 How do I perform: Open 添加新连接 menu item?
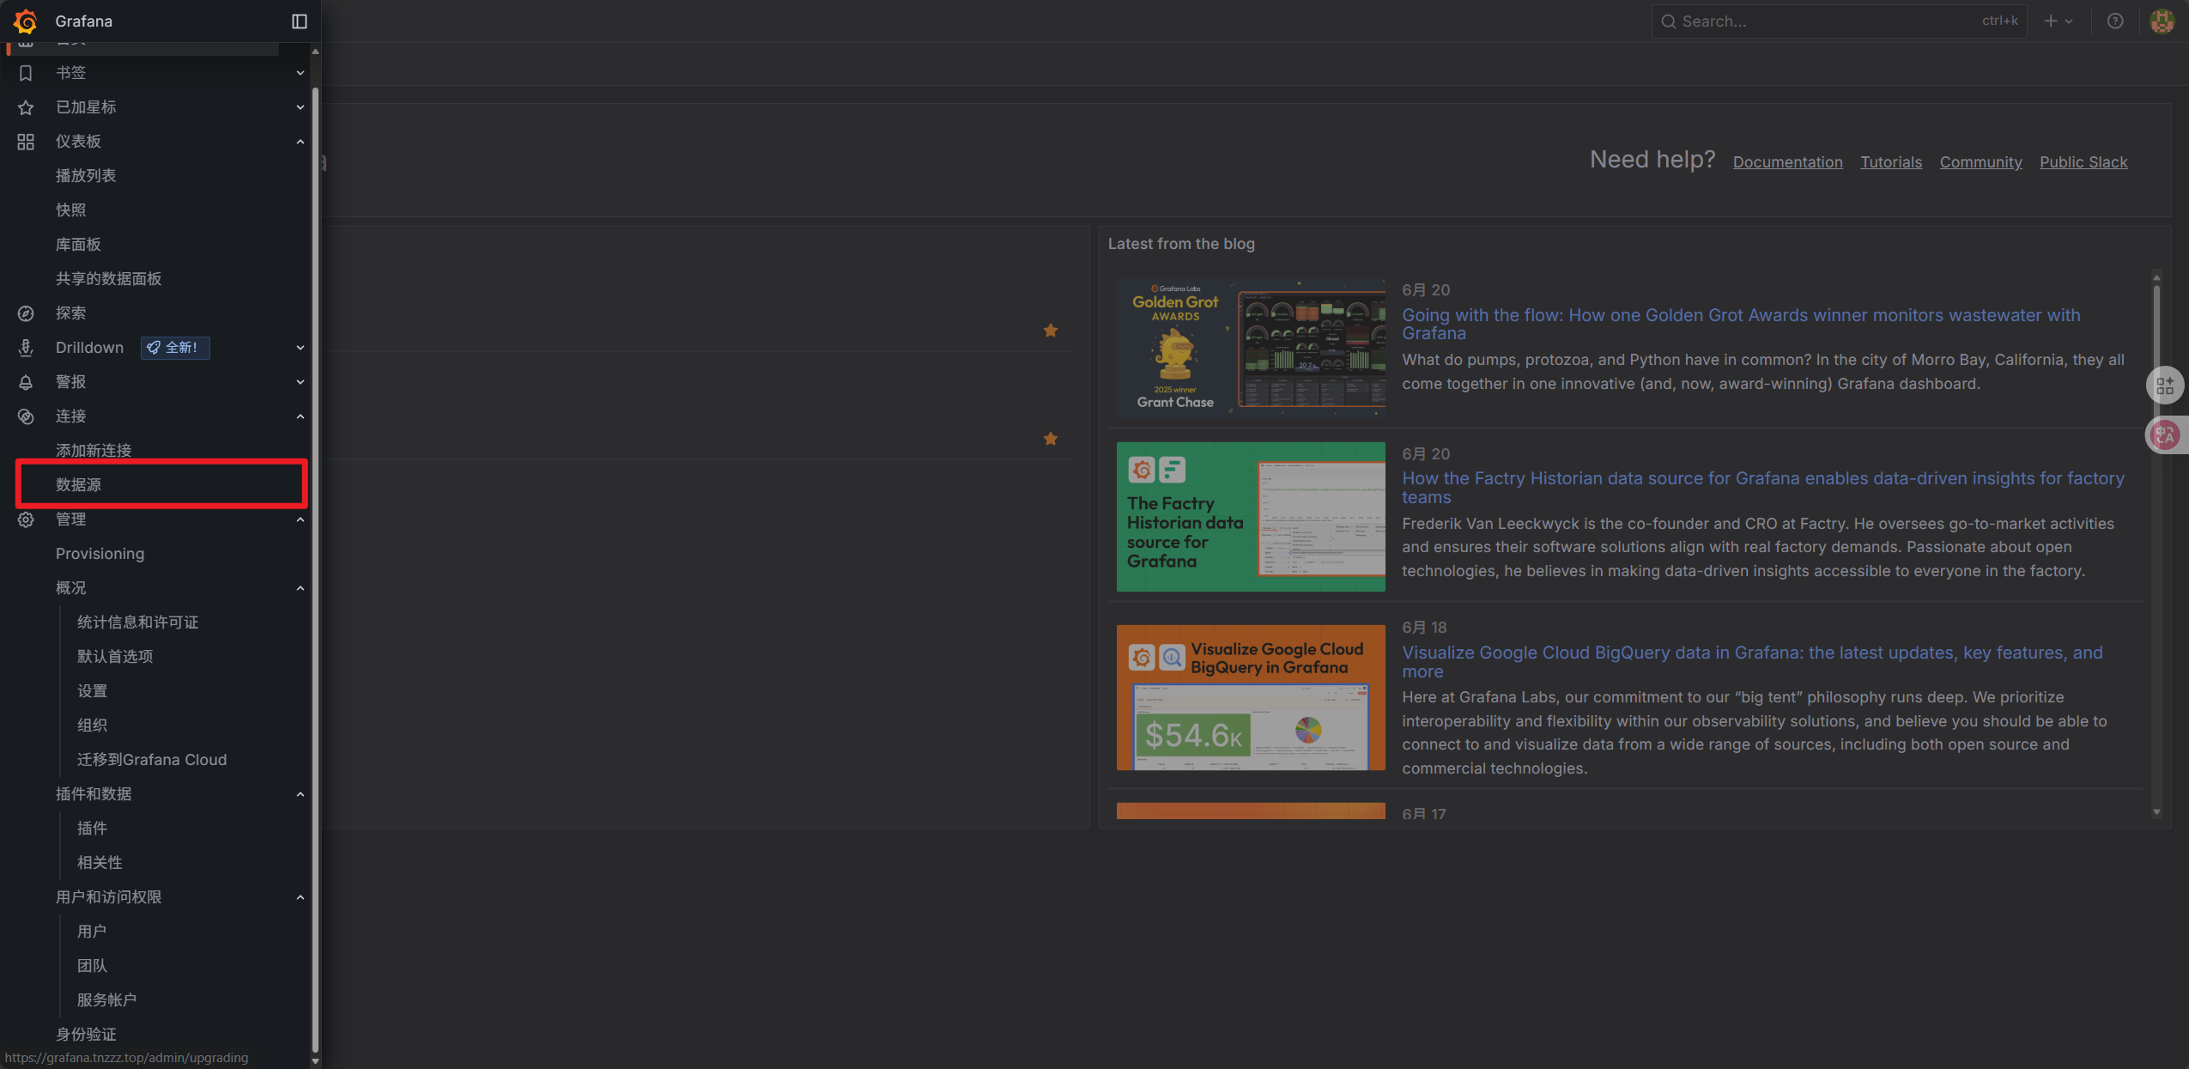[94, 451]
